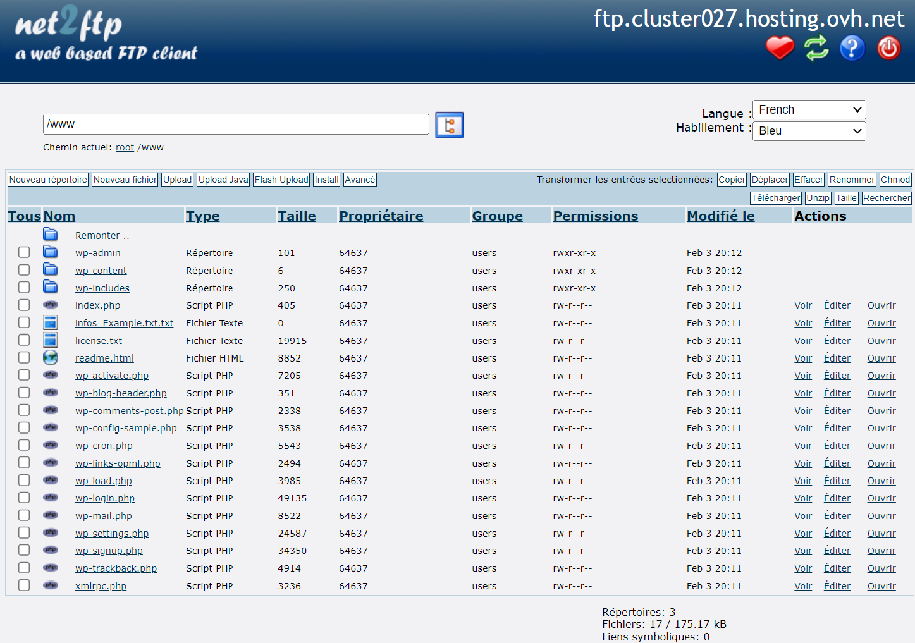Expand the Habillement dropdown showing Bleu
915x643 pixels.
pyautogui.click(x=809, y=131)
